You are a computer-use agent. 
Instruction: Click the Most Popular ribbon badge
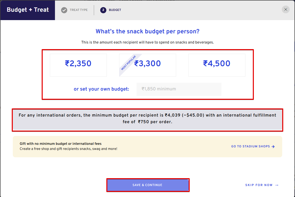pyautogui.click(x=128, y=63)
